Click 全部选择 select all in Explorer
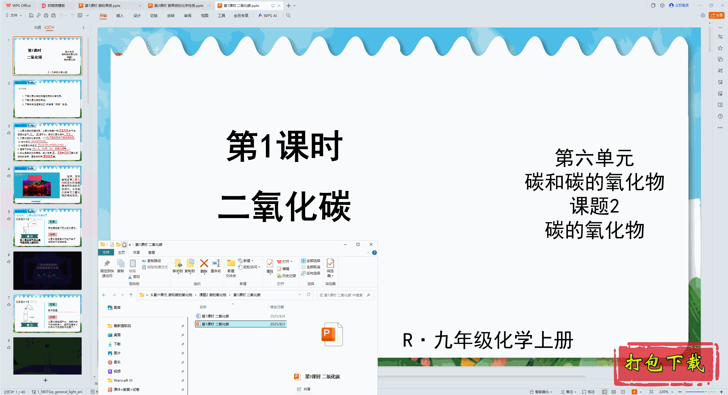The width and height of the screenshot is (728, 395). click(x=311, y=261)
